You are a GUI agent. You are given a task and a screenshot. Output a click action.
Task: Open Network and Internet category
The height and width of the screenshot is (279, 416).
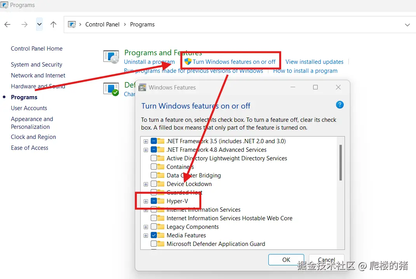pyautogui.click(x=38, y=75)
